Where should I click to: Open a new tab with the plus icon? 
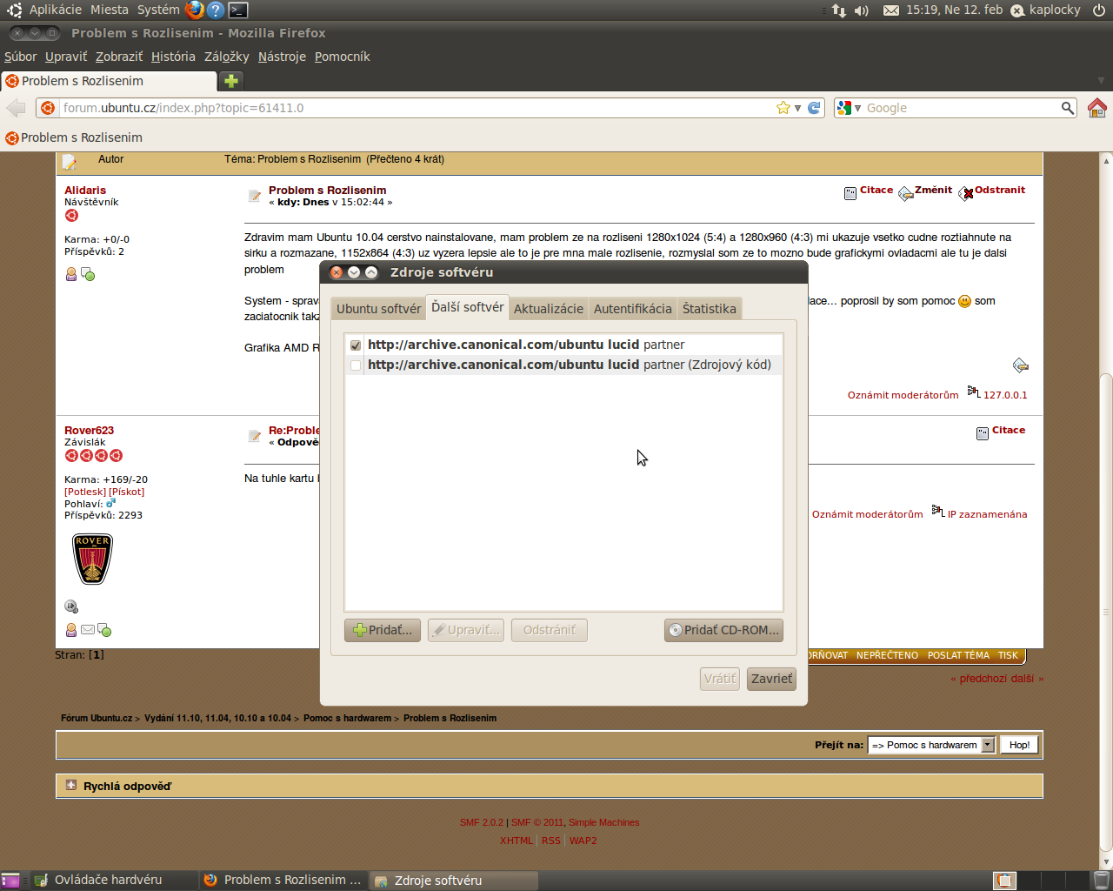[231, 81]
